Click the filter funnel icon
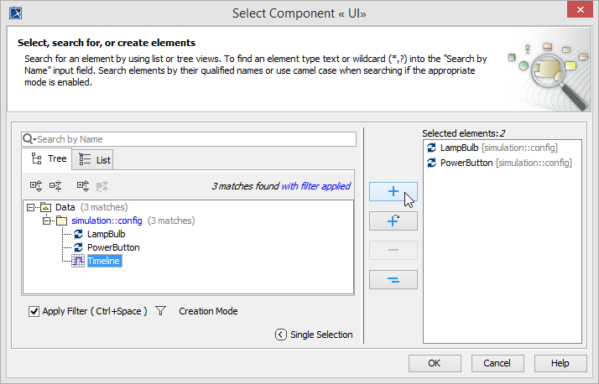599x384 pixels. (x=161, y=311)
